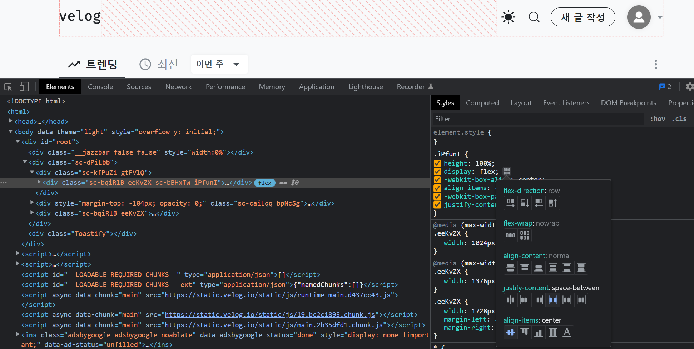
Task: Set justify-content flex-end icon
Action: point(539,300)
